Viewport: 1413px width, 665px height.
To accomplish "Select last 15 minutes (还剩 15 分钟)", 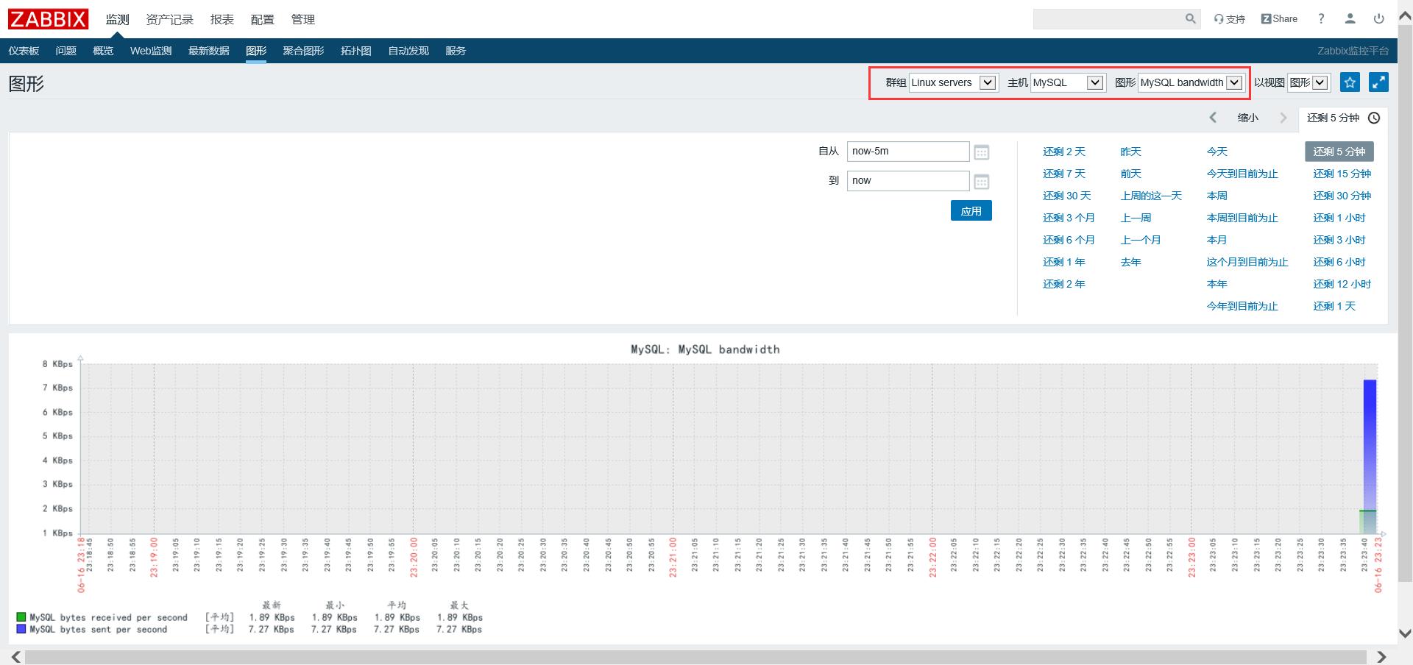I will click(1342, 174).
